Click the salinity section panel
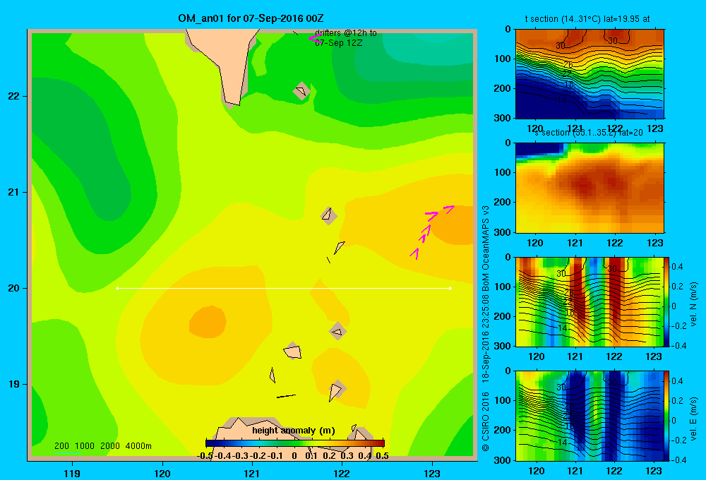 (590, 188)
